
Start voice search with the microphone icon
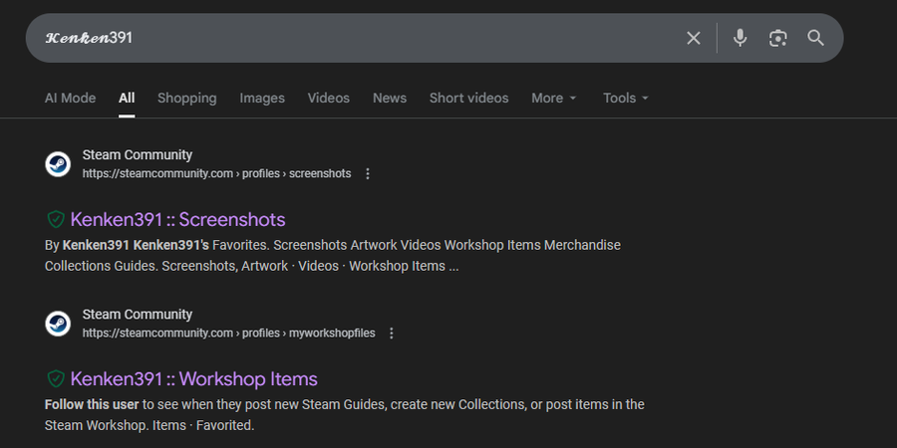(x=740, y=38)
